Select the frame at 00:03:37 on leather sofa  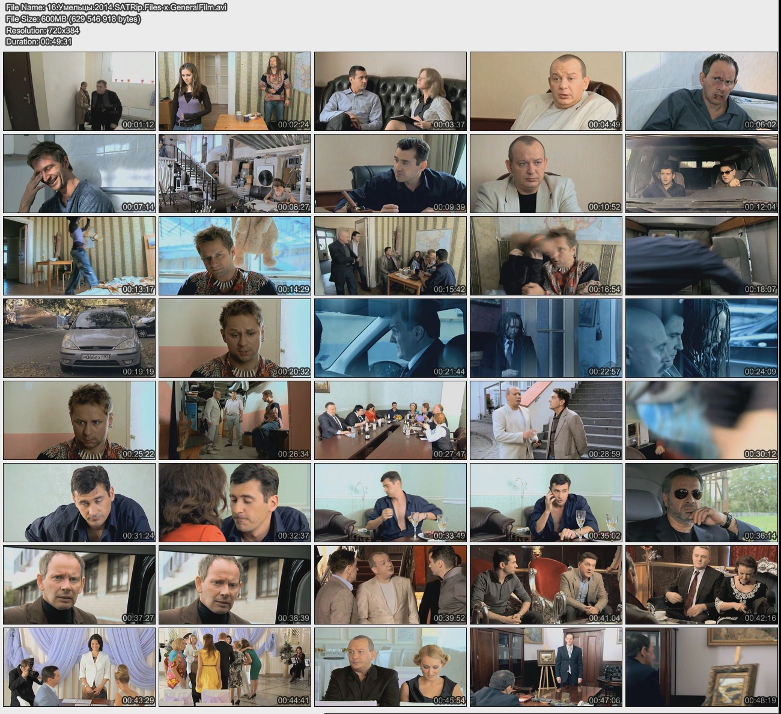(x=390, y=91)
